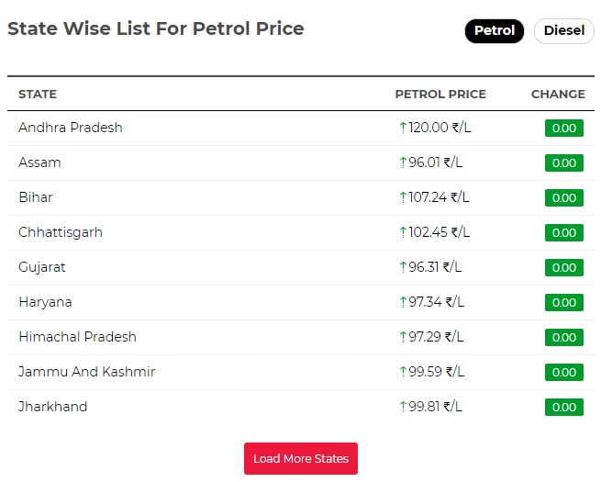Click the price arrow for Jharkhand
The image size is (601, 482).
tap(403, 407)
